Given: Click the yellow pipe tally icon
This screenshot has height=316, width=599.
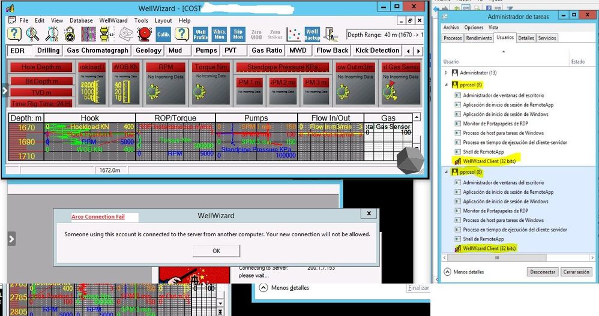Looking at the screenshot, I should 107,34.
